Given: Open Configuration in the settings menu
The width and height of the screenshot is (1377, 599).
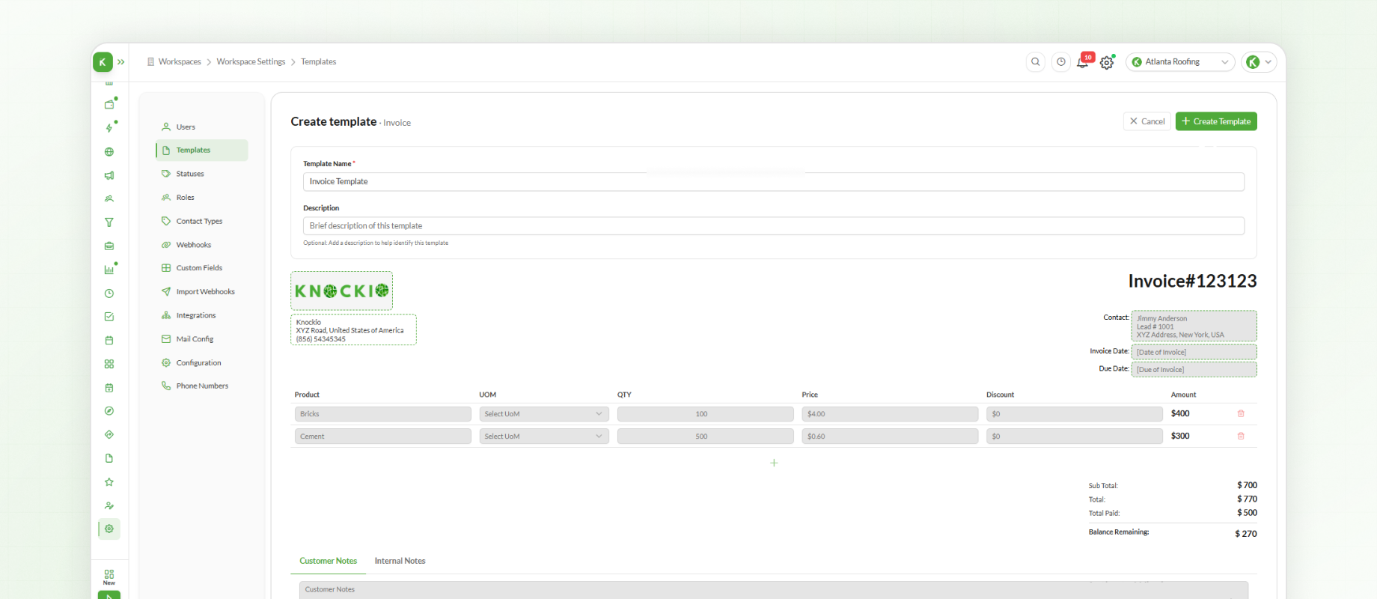Looking at the screenshot, I should pyautogui.click(x=202, y=363).
